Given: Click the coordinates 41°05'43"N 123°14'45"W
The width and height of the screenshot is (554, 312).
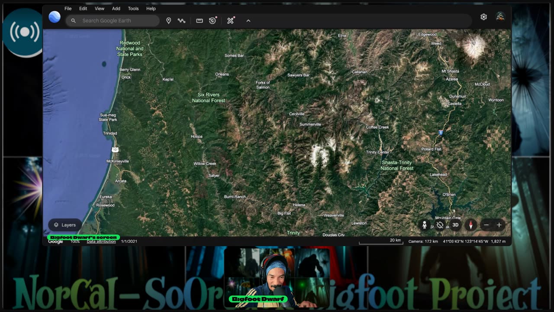Looking at the screenshot, I should coord(466,241).
